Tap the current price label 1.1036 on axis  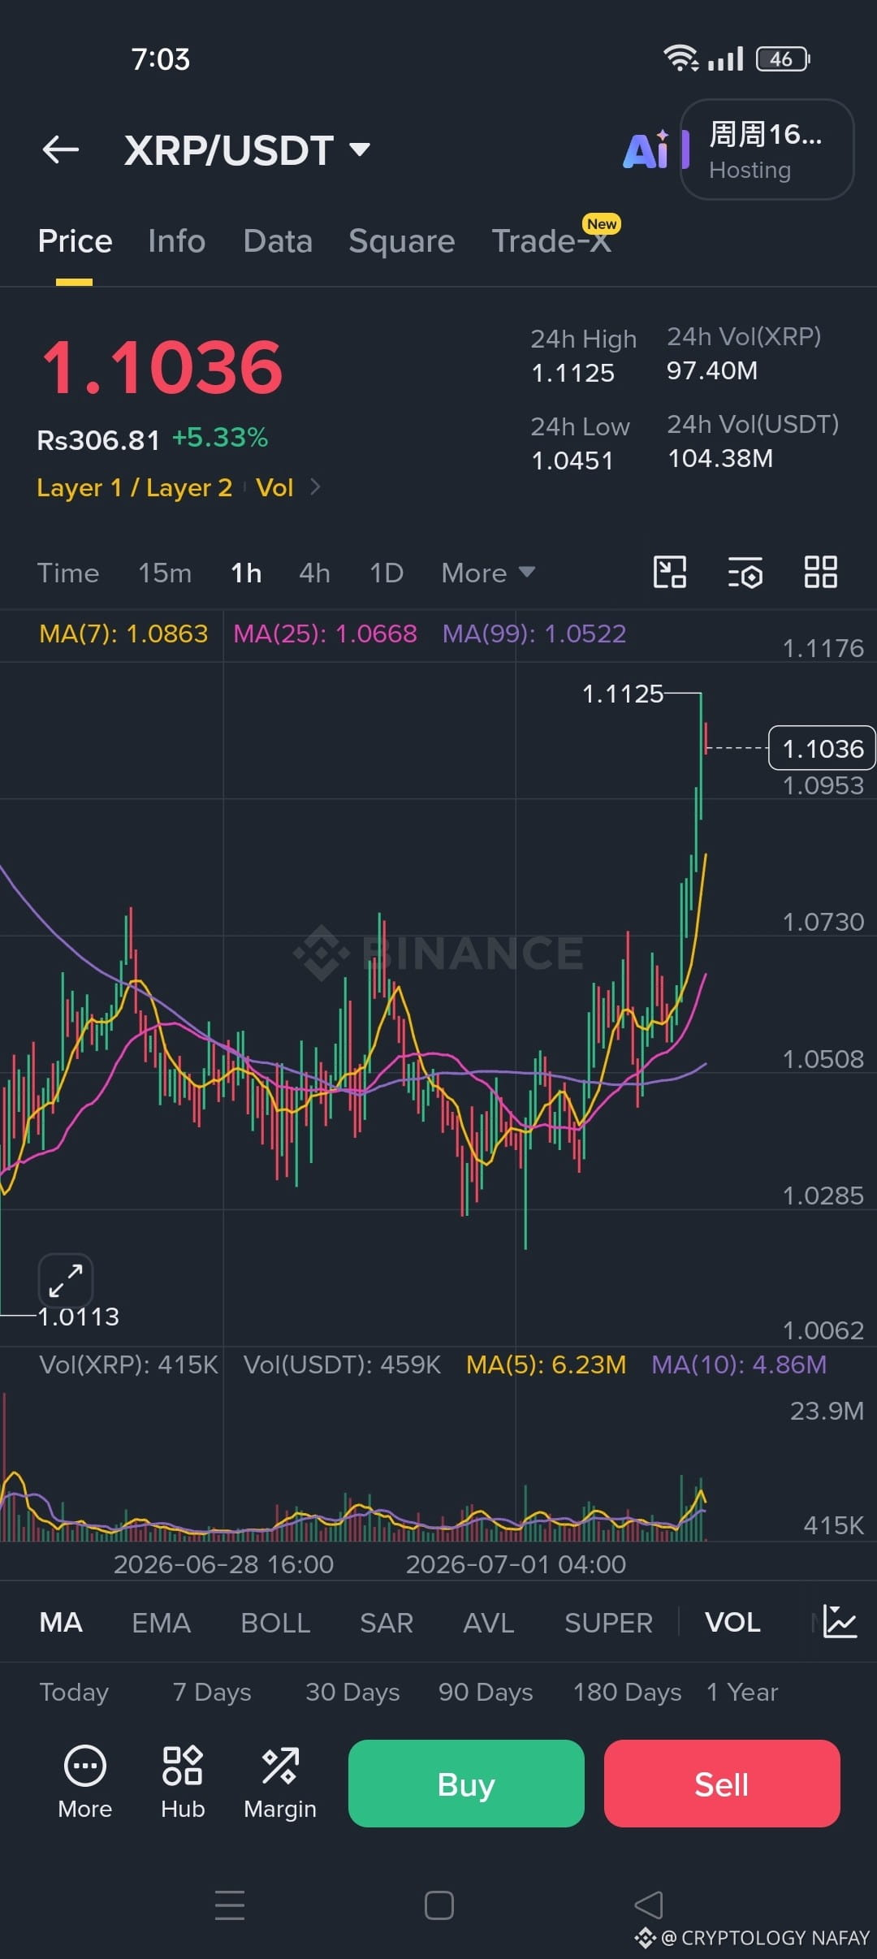click(822, 748)
